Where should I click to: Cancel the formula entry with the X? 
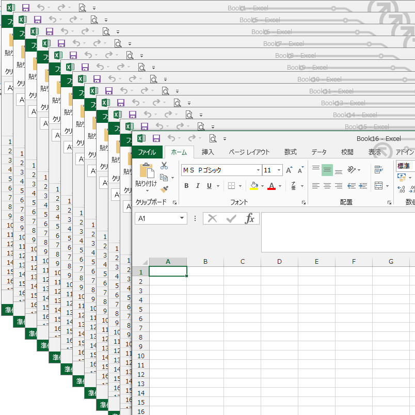click(212, 218)
